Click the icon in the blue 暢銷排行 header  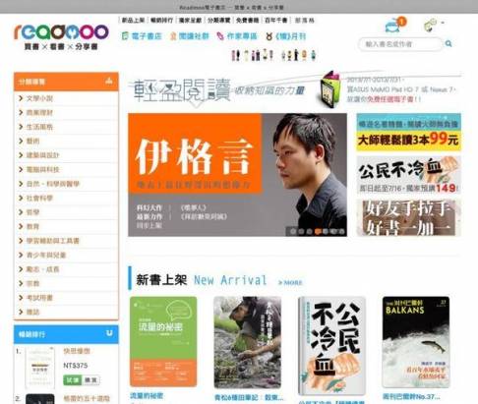[109, 333]
